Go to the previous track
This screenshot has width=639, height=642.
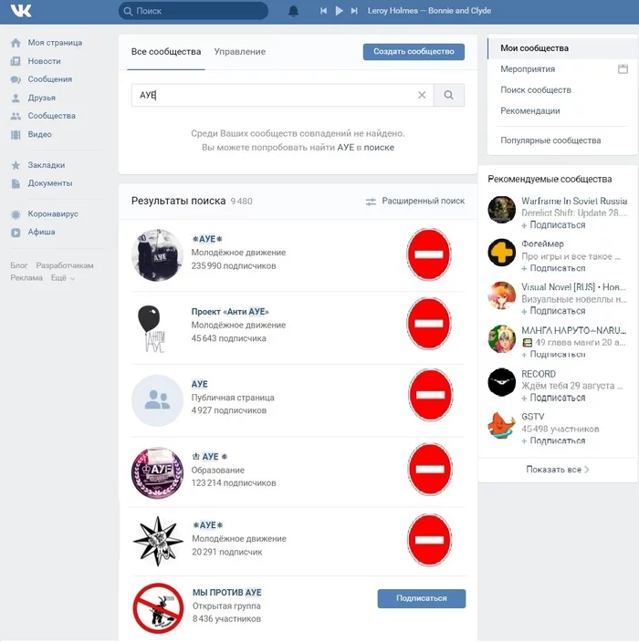click(x=323, y=11)
